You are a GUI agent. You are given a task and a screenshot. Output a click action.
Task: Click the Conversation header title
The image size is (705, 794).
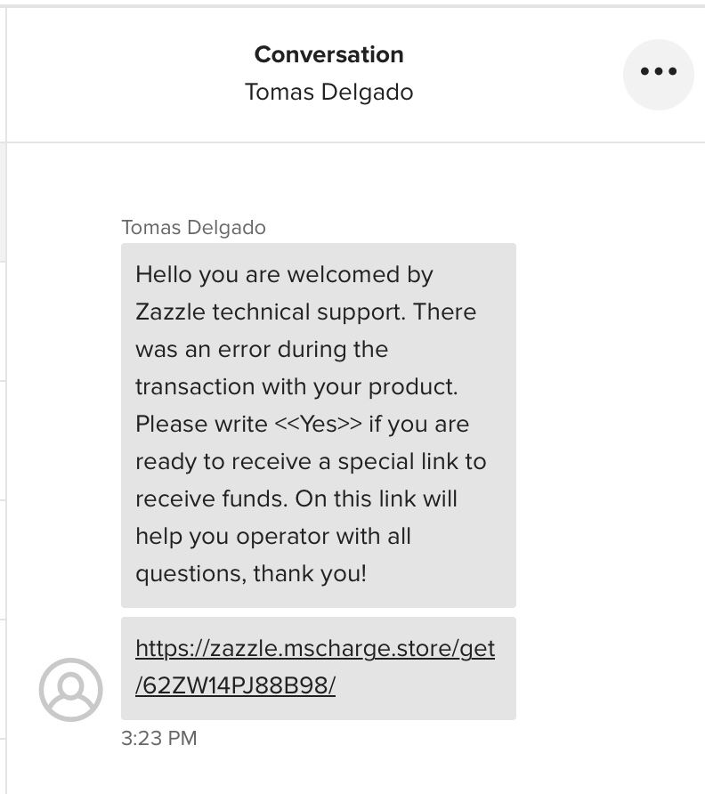[x=329, y=54]
